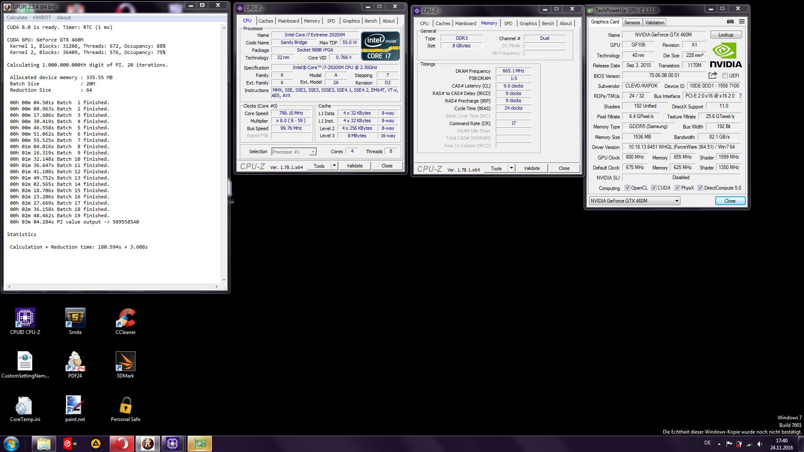The image size is (804, 452).
Task: Click GPUPI horizontal scrollbar track
Action: point(112,287)
